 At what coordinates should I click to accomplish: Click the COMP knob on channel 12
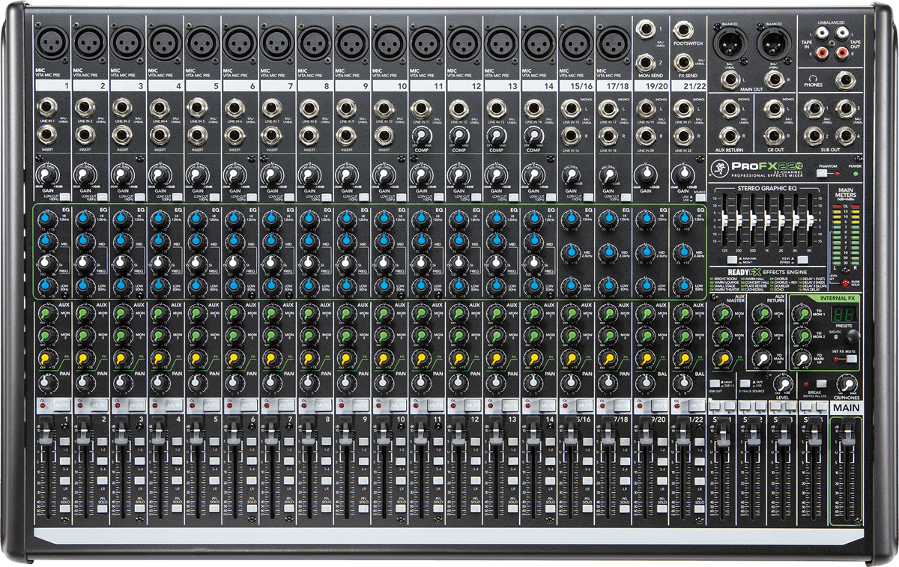point(458,135)
